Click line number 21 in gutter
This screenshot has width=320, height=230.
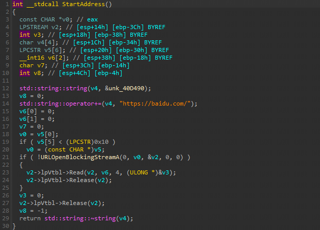click(6, 157)
